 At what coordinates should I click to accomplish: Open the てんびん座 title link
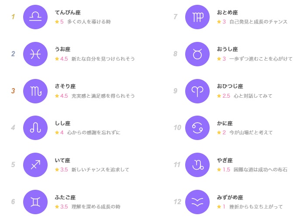pyautogui.click(x=68, y=13)
